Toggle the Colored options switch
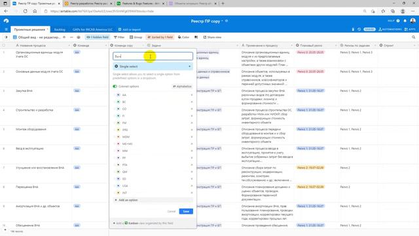The image size is (419, 236). (115, 87)
